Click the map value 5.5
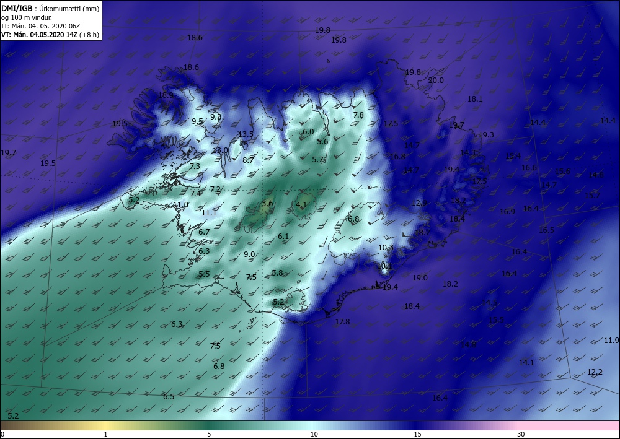Viewport: 620px width, 439px height. (204, 274)
